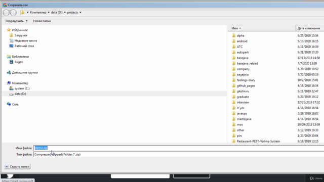Viewport: 324px width, 182px height.
Task: Select the basejava_reload folder icon
Action: 234,63
